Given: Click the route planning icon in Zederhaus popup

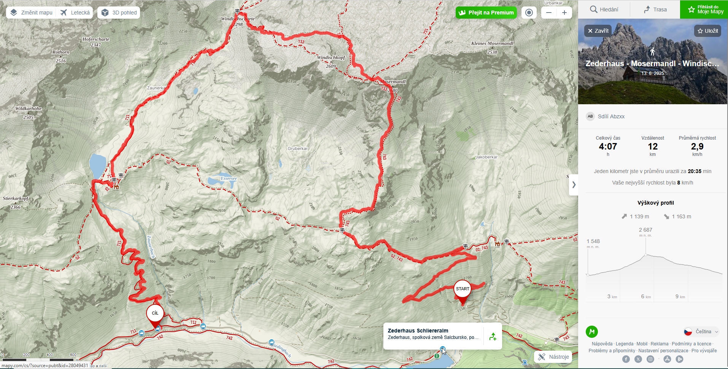Looking at the screenshot, I should pyautogui.click(x=493, y=337).
